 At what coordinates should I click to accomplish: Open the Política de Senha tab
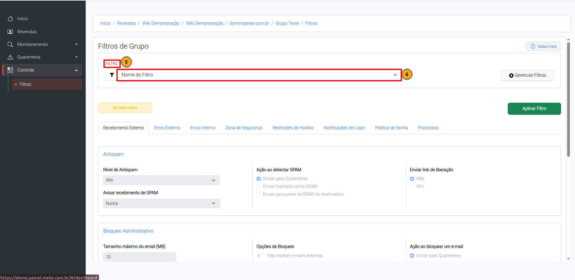tap(391, 128)
